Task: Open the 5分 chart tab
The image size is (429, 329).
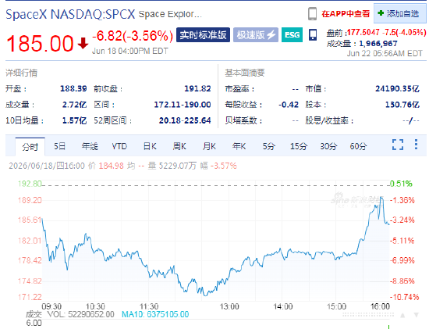Action: pyautogui.click(x=268, y=146)
